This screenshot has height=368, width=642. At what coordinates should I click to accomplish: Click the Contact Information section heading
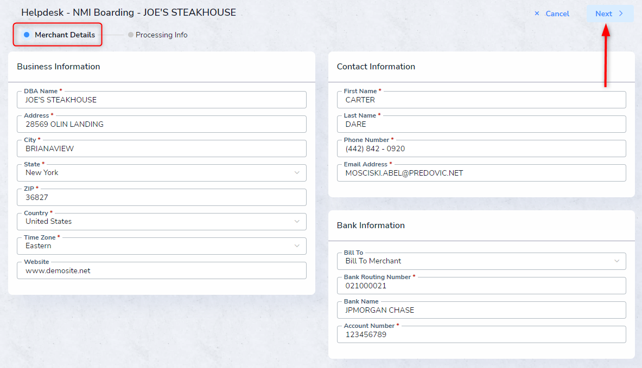coord(376,67)
